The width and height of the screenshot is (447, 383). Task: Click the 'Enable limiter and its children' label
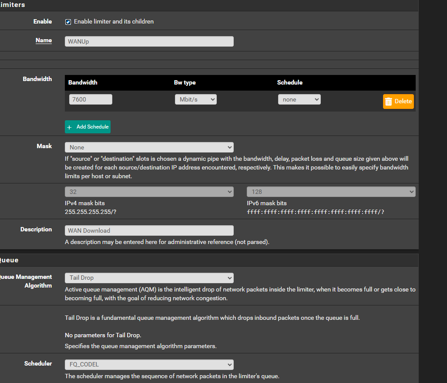pos(114,21)
